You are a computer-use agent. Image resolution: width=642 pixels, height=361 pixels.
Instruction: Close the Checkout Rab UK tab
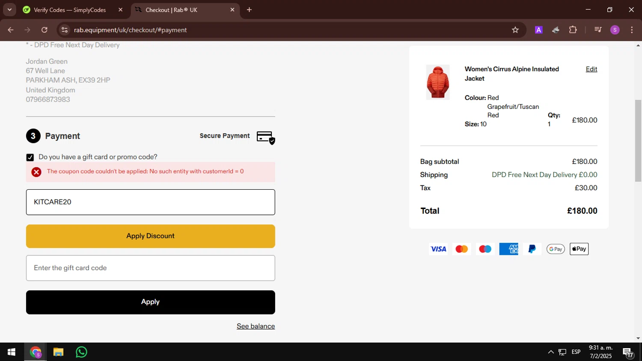click(232, 10)
